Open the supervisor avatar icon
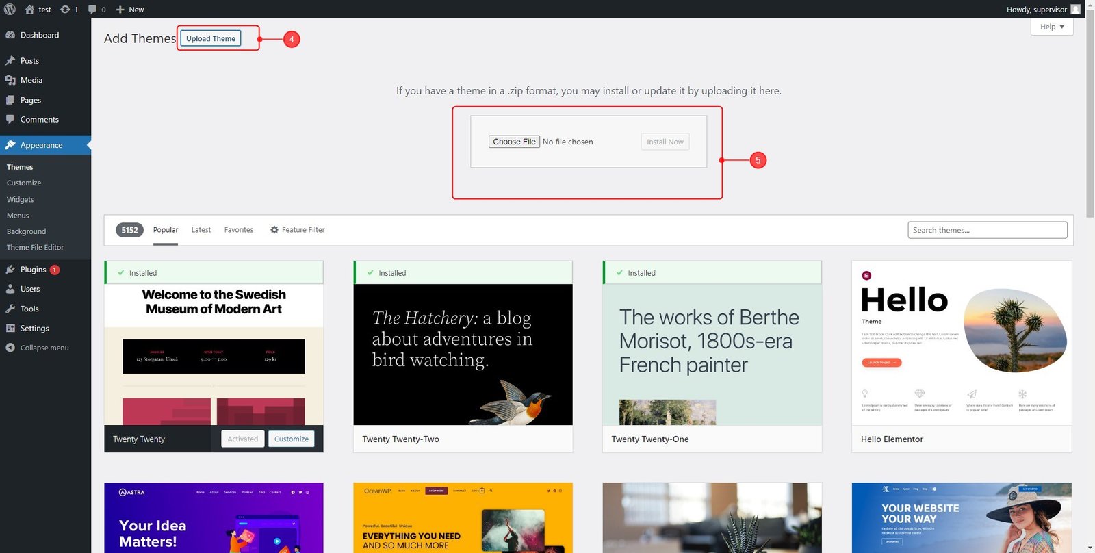This screenshot has width=1095, height=553. click(x=1075, y=9)
